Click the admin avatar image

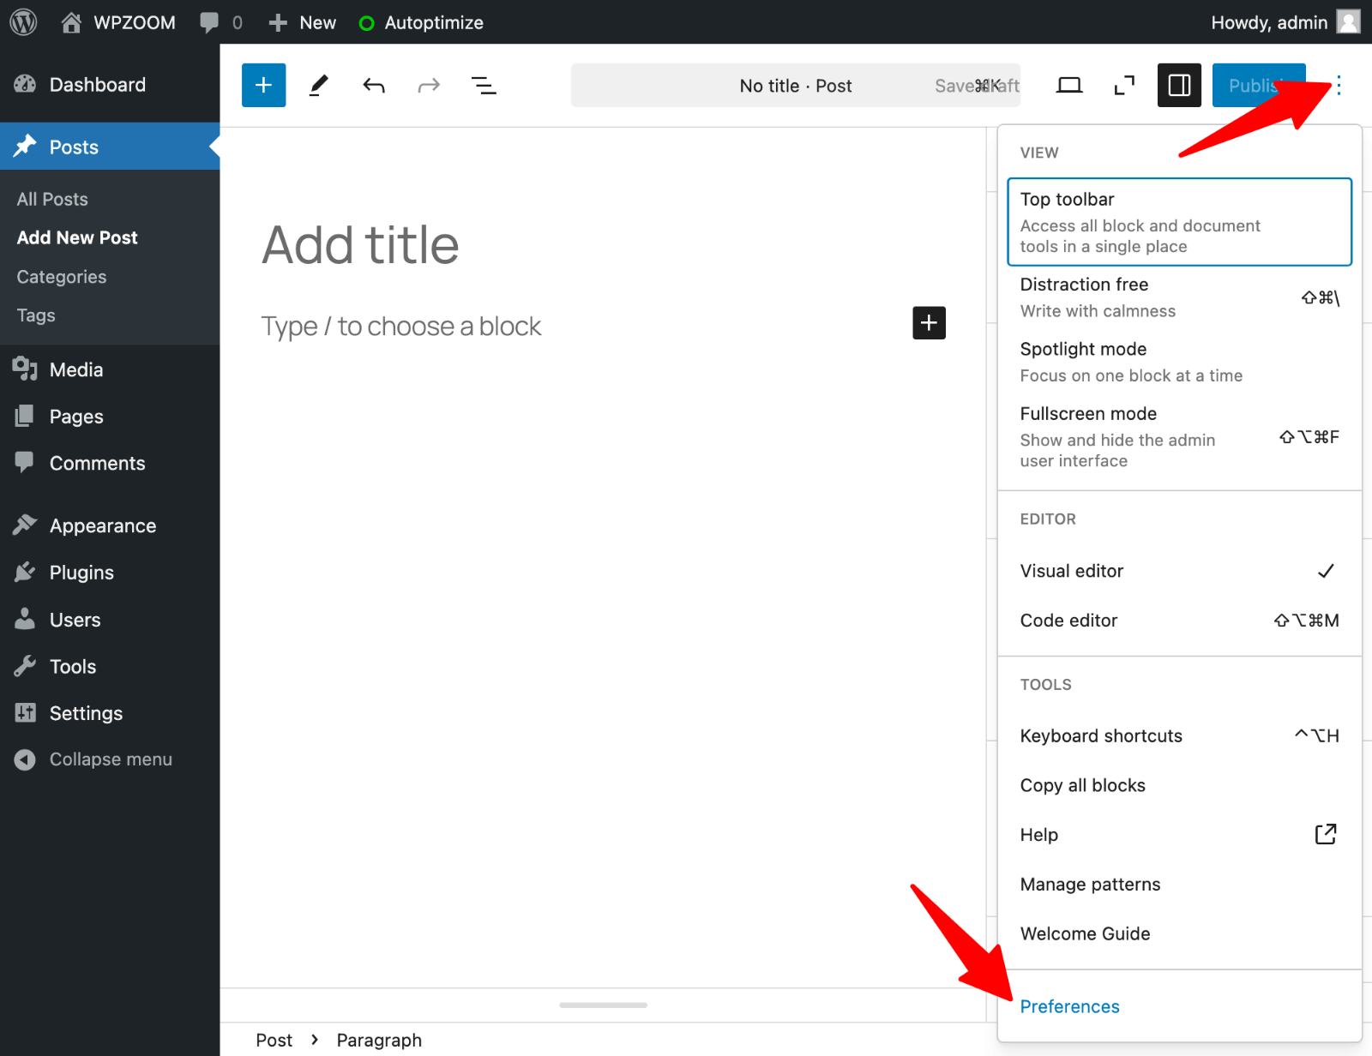coord(1349,22)
